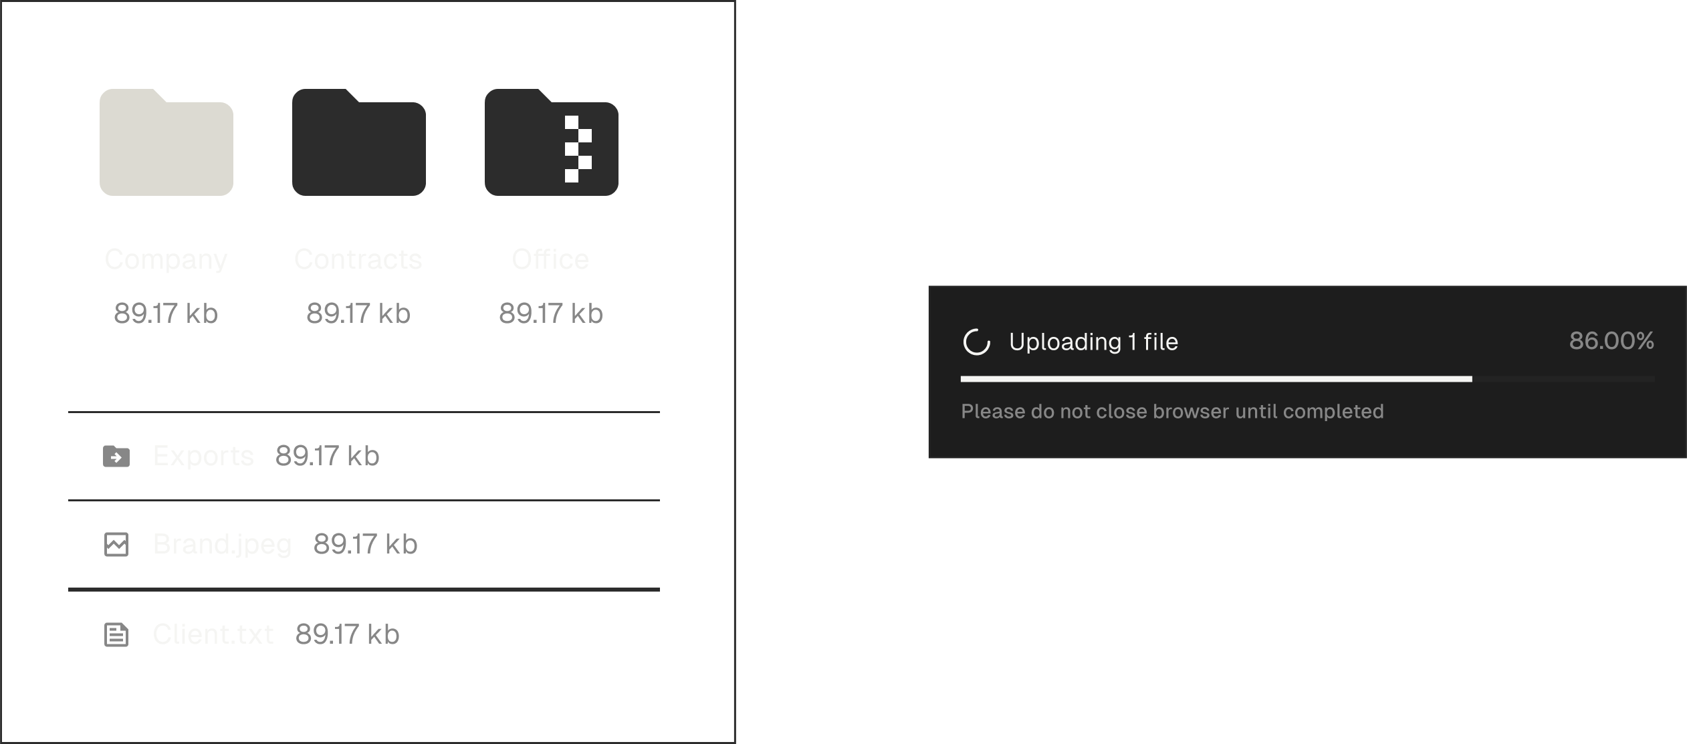This screenshot has height=744, width=1687.
Task: Click the 89.17 kb size under Office
Action: [x=551, y=314]
